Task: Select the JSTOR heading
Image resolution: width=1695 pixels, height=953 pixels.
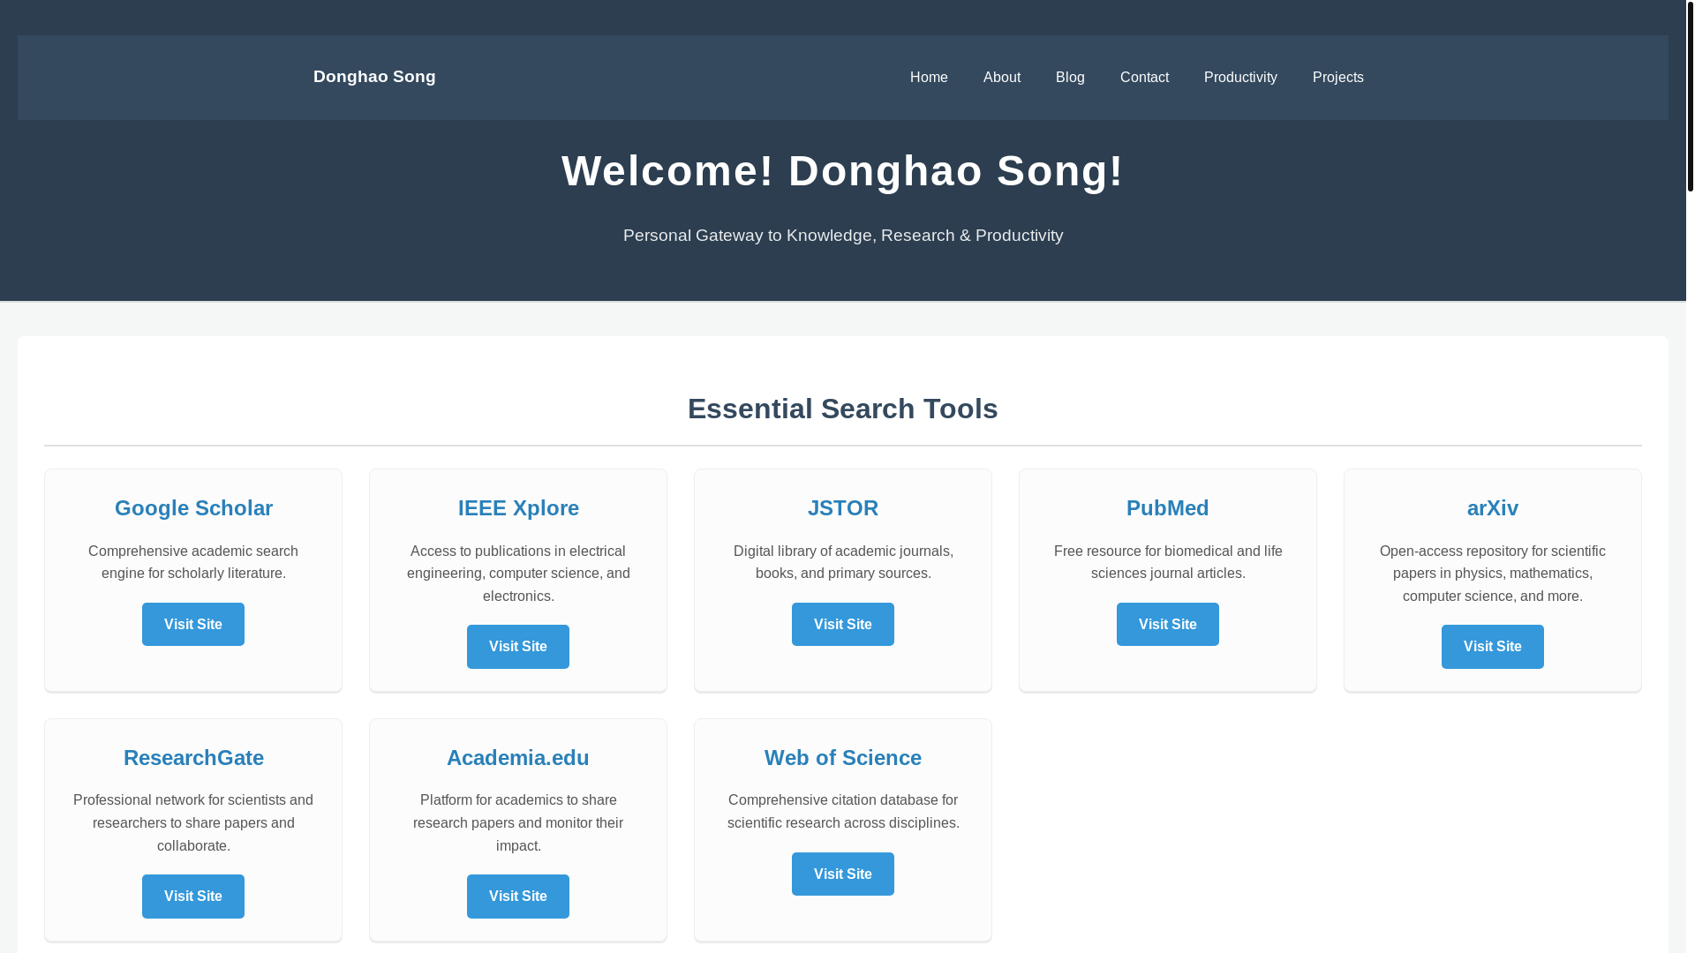Action: [x=843, y=508]
